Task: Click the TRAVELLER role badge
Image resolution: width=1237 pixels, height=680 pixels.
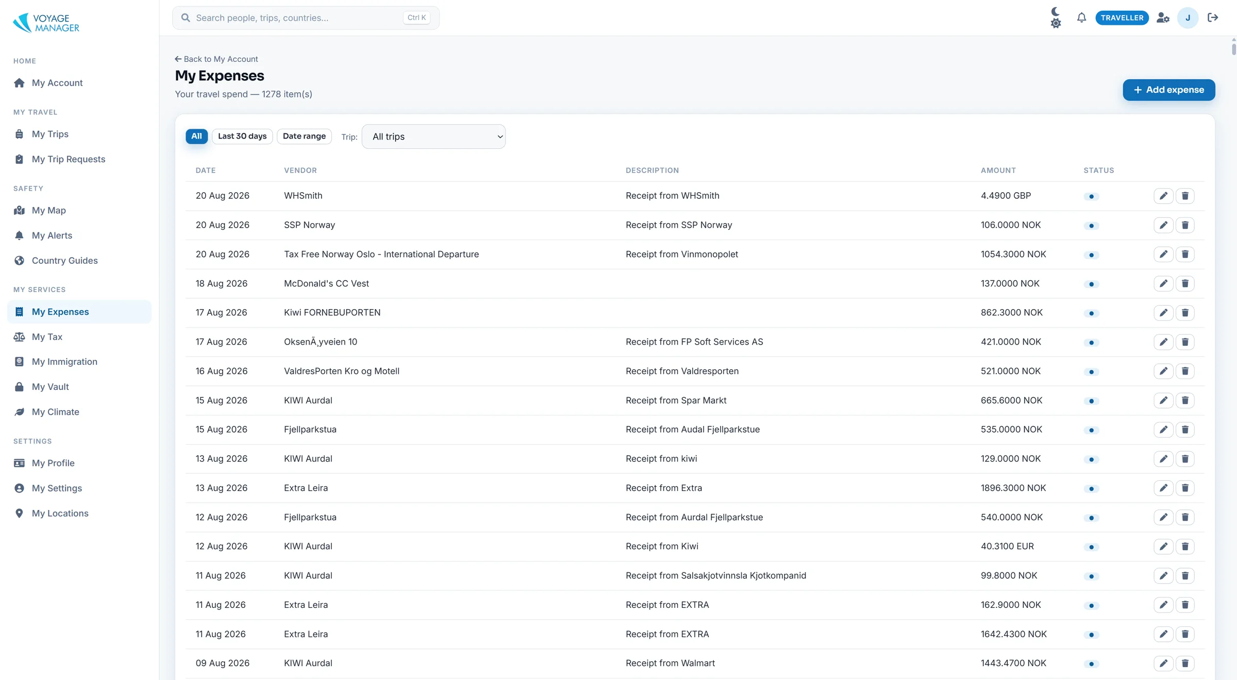Action: click(1122, 18)
